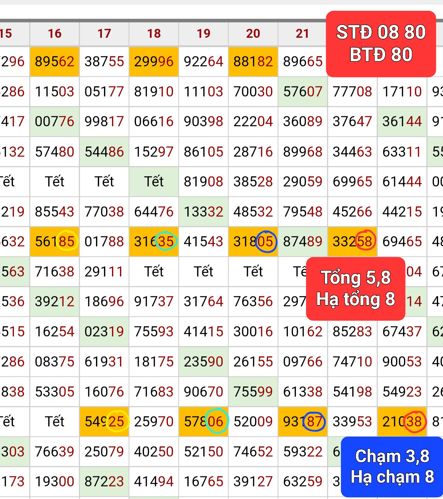Screen dimensions: 443x499
Task: Click the green cell 02319
Action: coord(104,332)
